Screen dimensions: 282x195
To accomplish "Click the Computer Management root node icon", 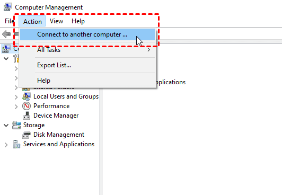I will click(6, 49).
